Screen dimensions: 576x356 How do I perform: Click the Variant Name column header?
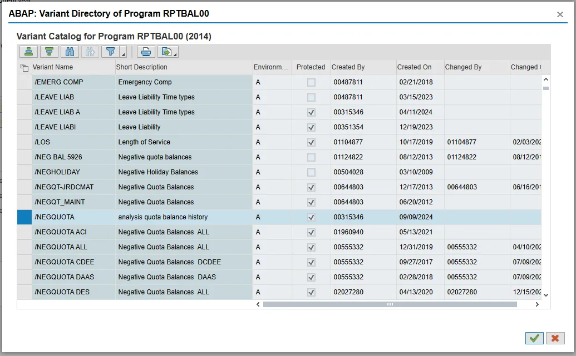pos(53,67)
